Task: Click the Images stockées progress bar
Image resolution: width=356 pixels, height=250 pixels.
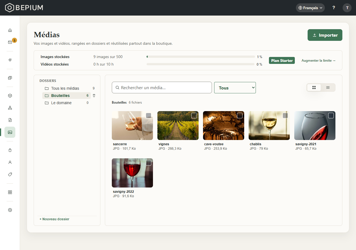Action: [201, 57]
